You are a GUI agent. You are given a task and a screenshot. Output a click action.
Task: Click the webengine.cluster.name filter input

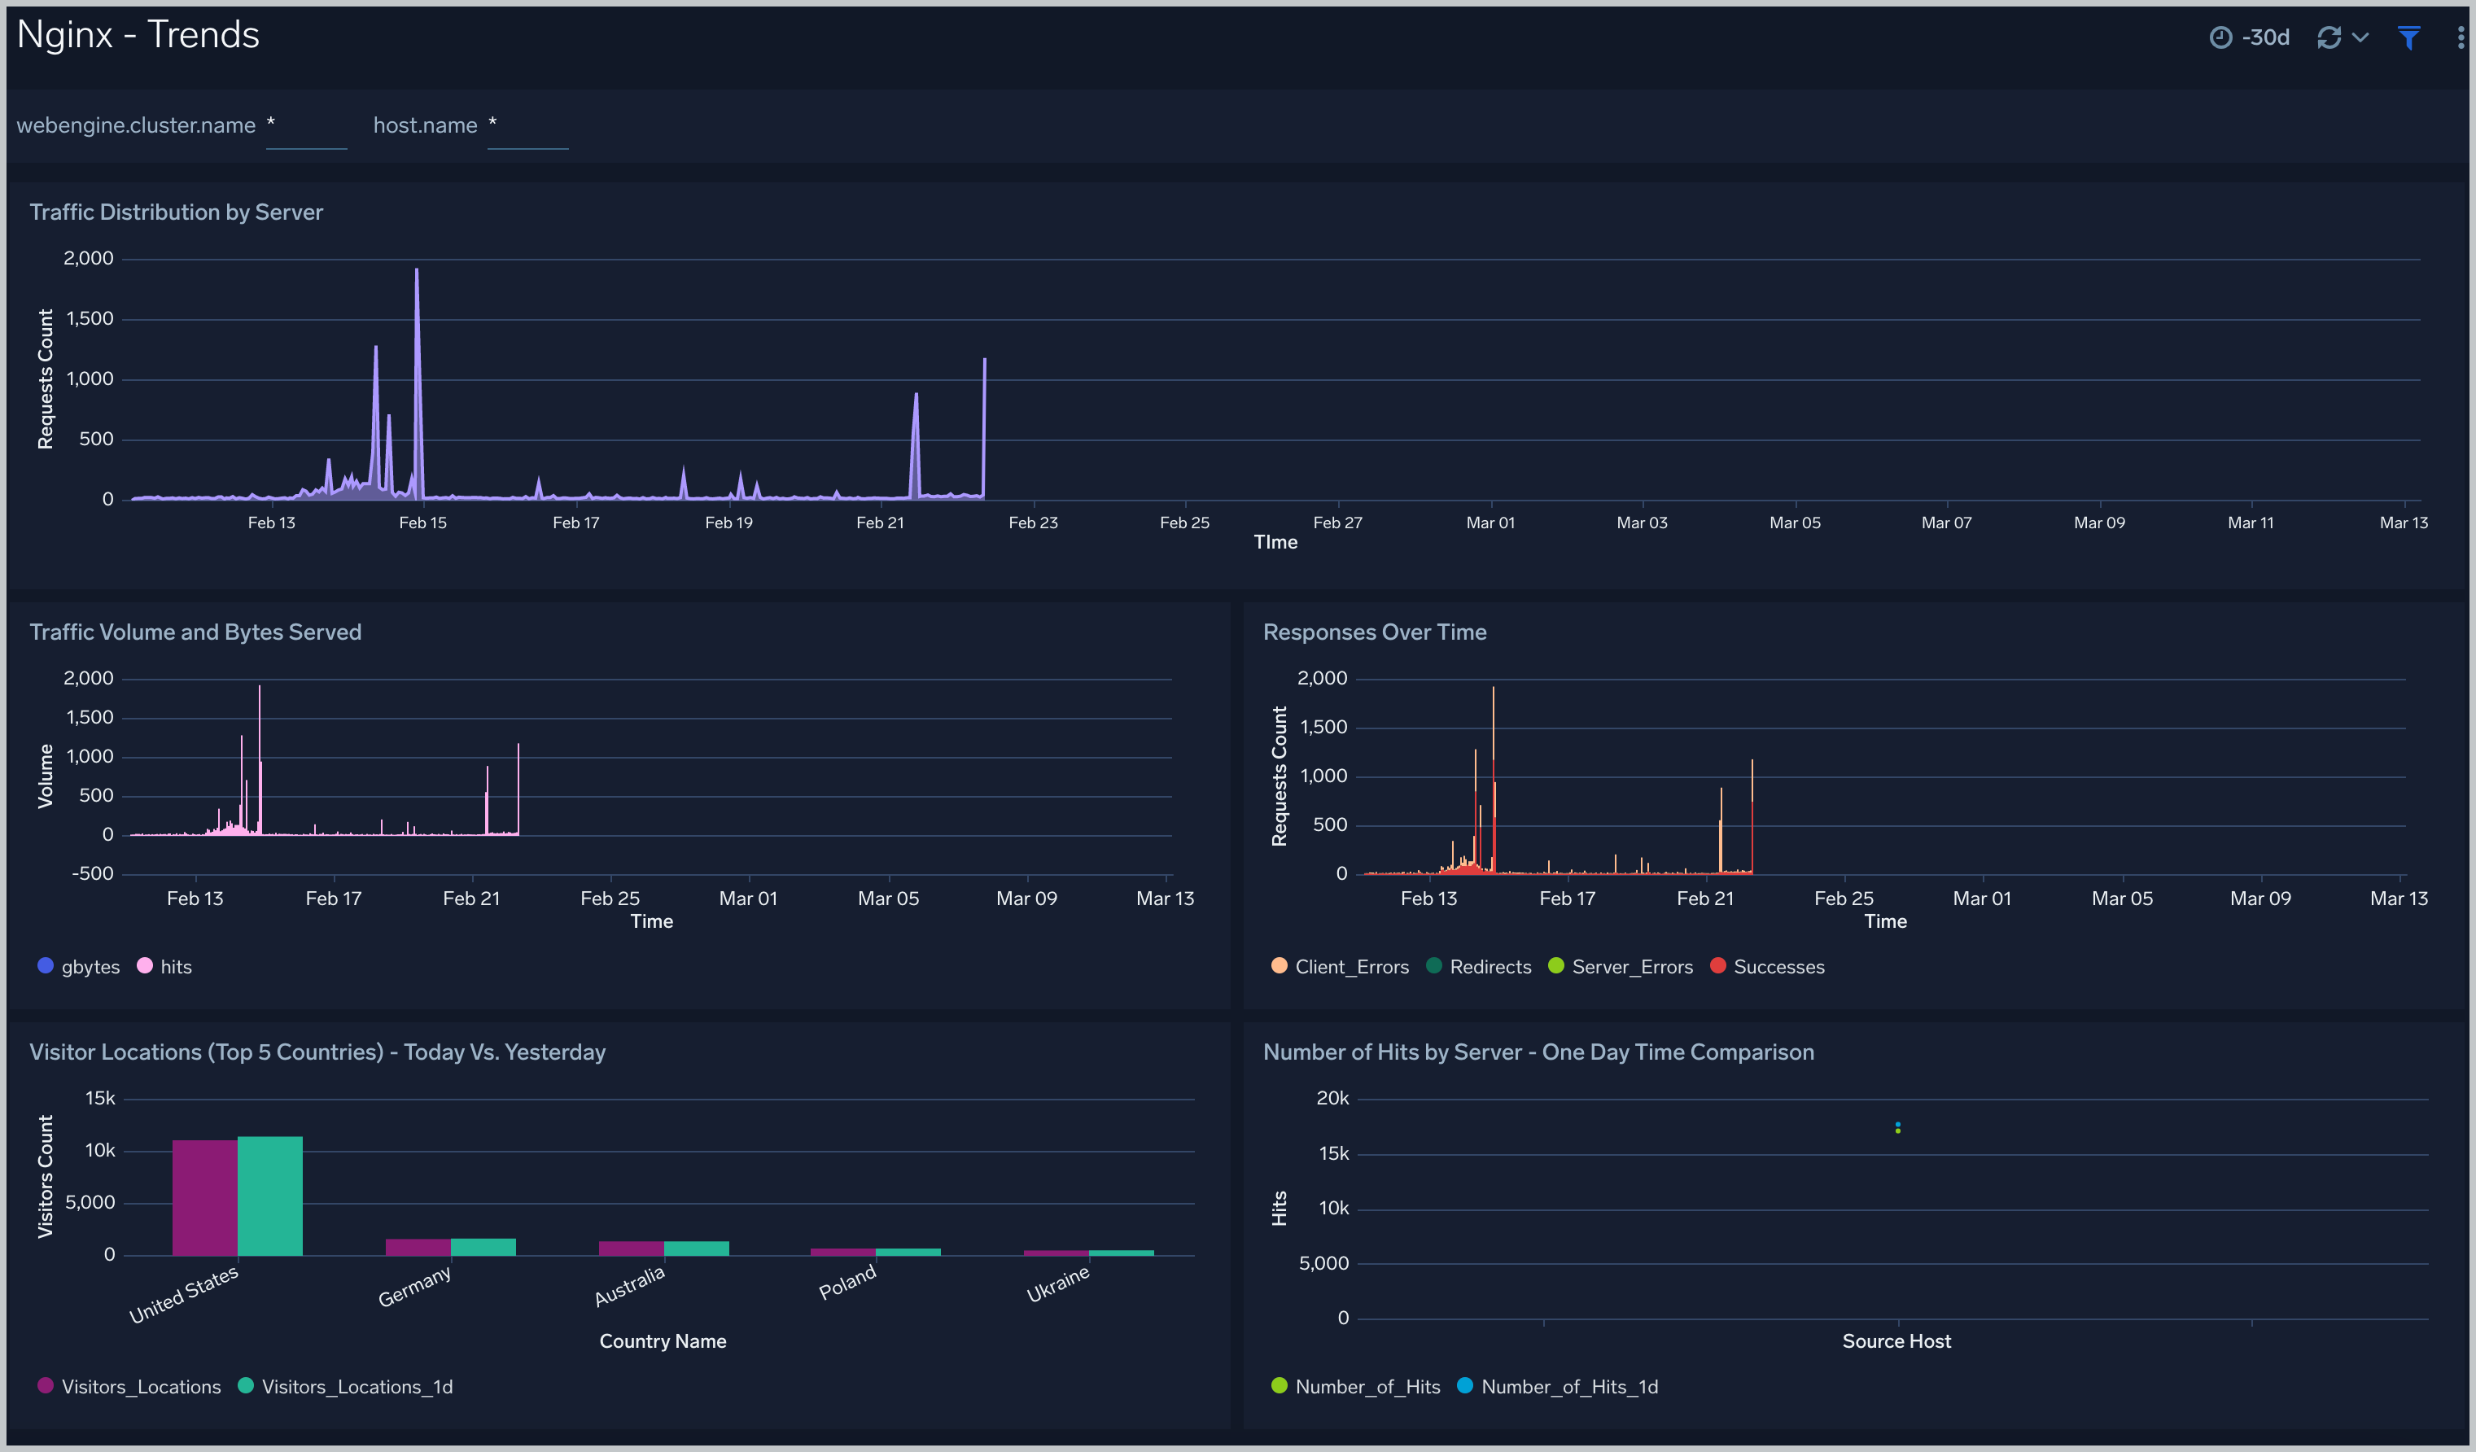(307, 127)
